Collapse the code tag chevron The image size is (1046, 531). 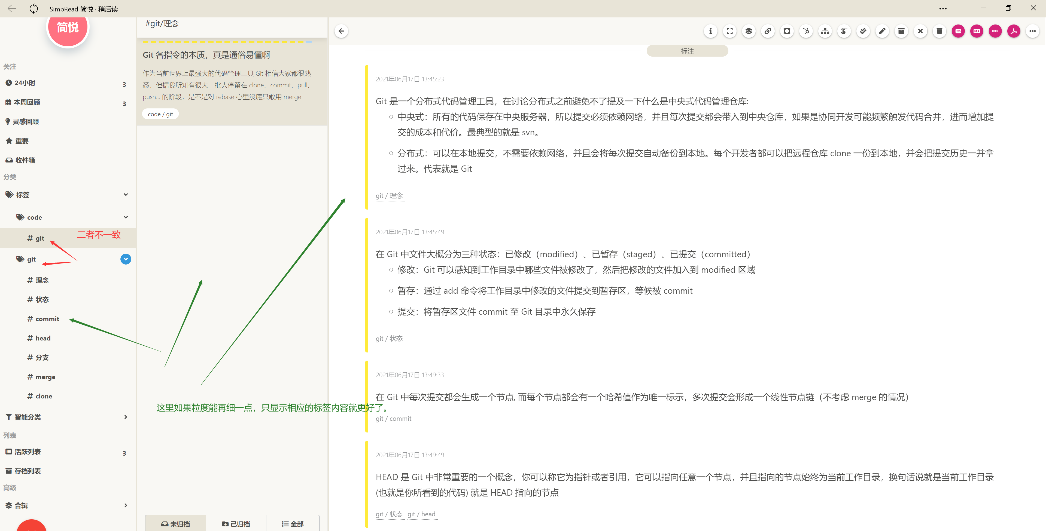(x=126, y=217)
